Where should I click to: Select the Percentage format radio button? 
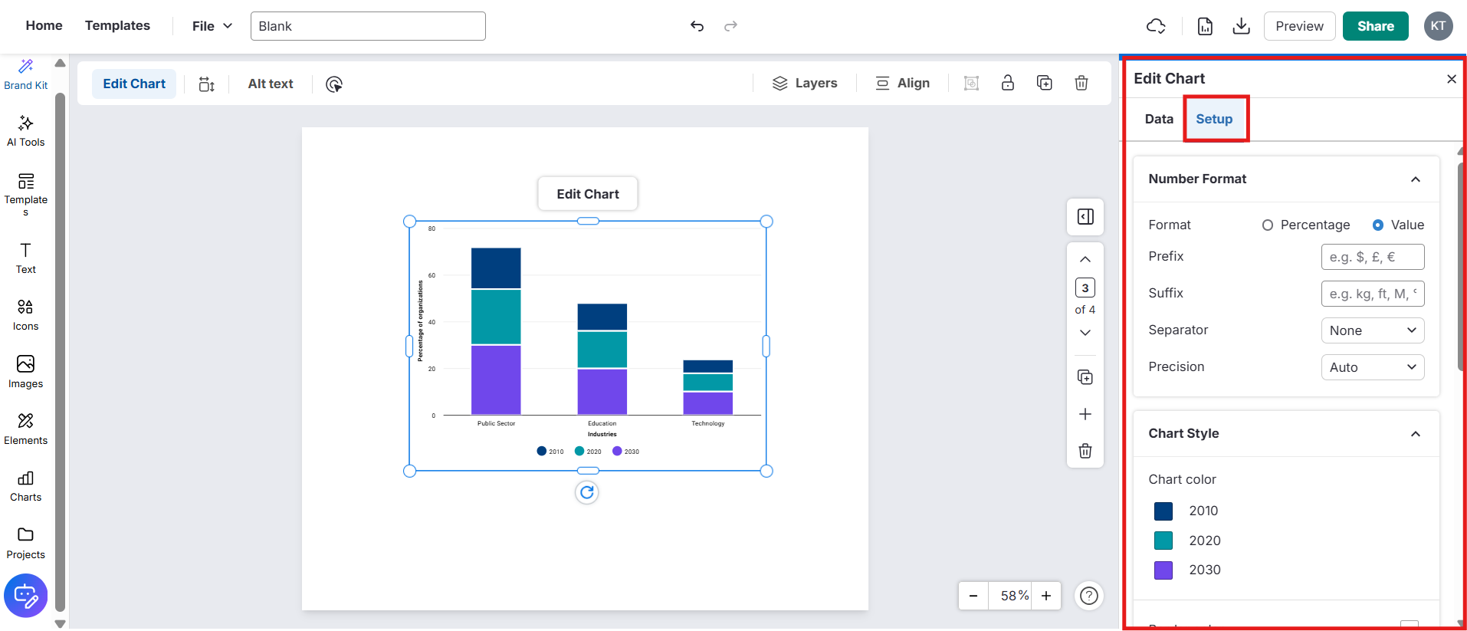(x=1268, y=225)
